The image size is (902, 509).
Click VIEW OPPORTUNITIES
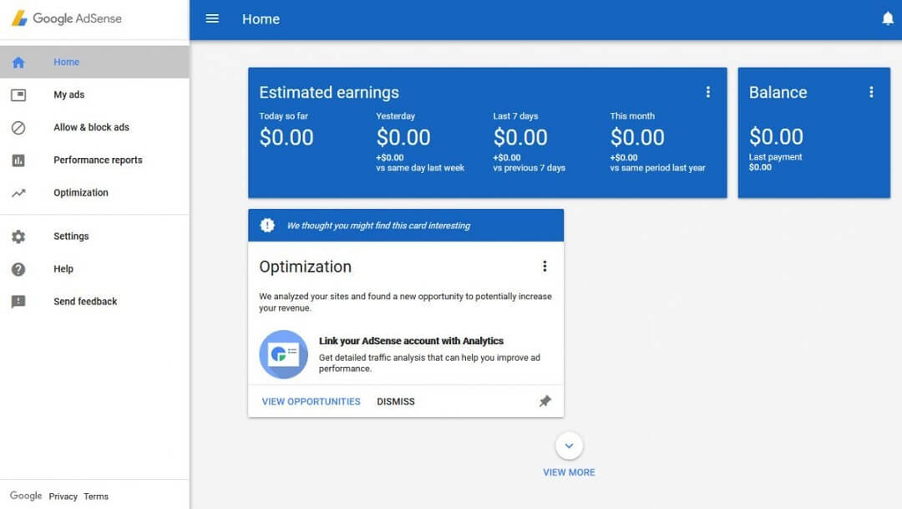pos(312,401)
